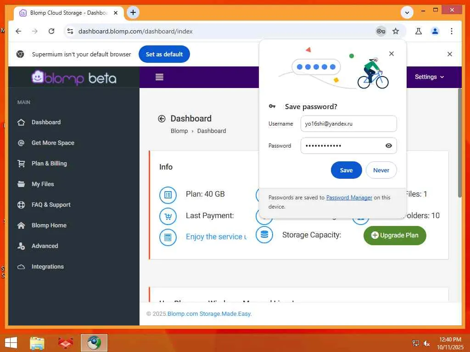Click Enjoy the service link

pos(216,237)
